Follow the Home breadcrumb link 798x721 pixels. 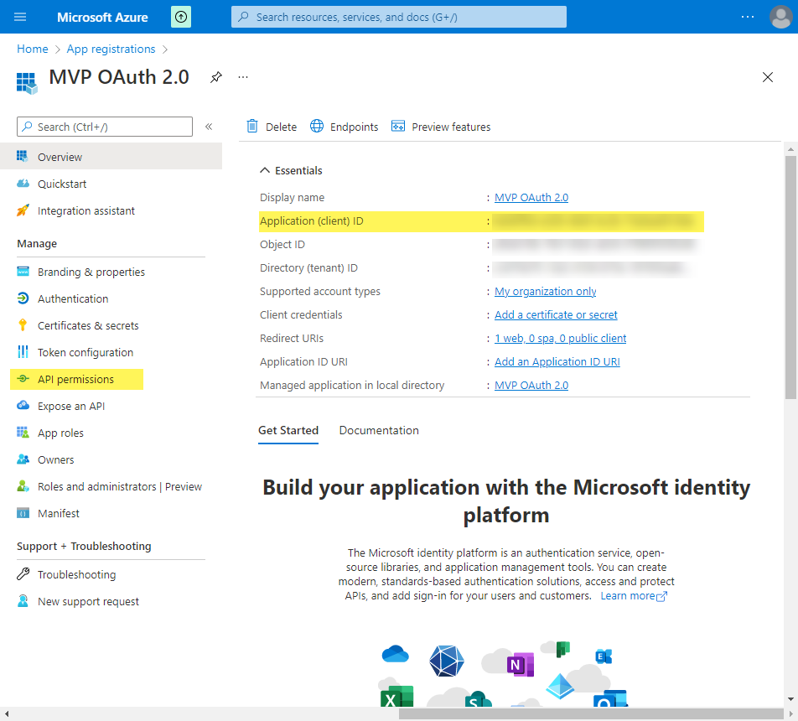point(33,49)
